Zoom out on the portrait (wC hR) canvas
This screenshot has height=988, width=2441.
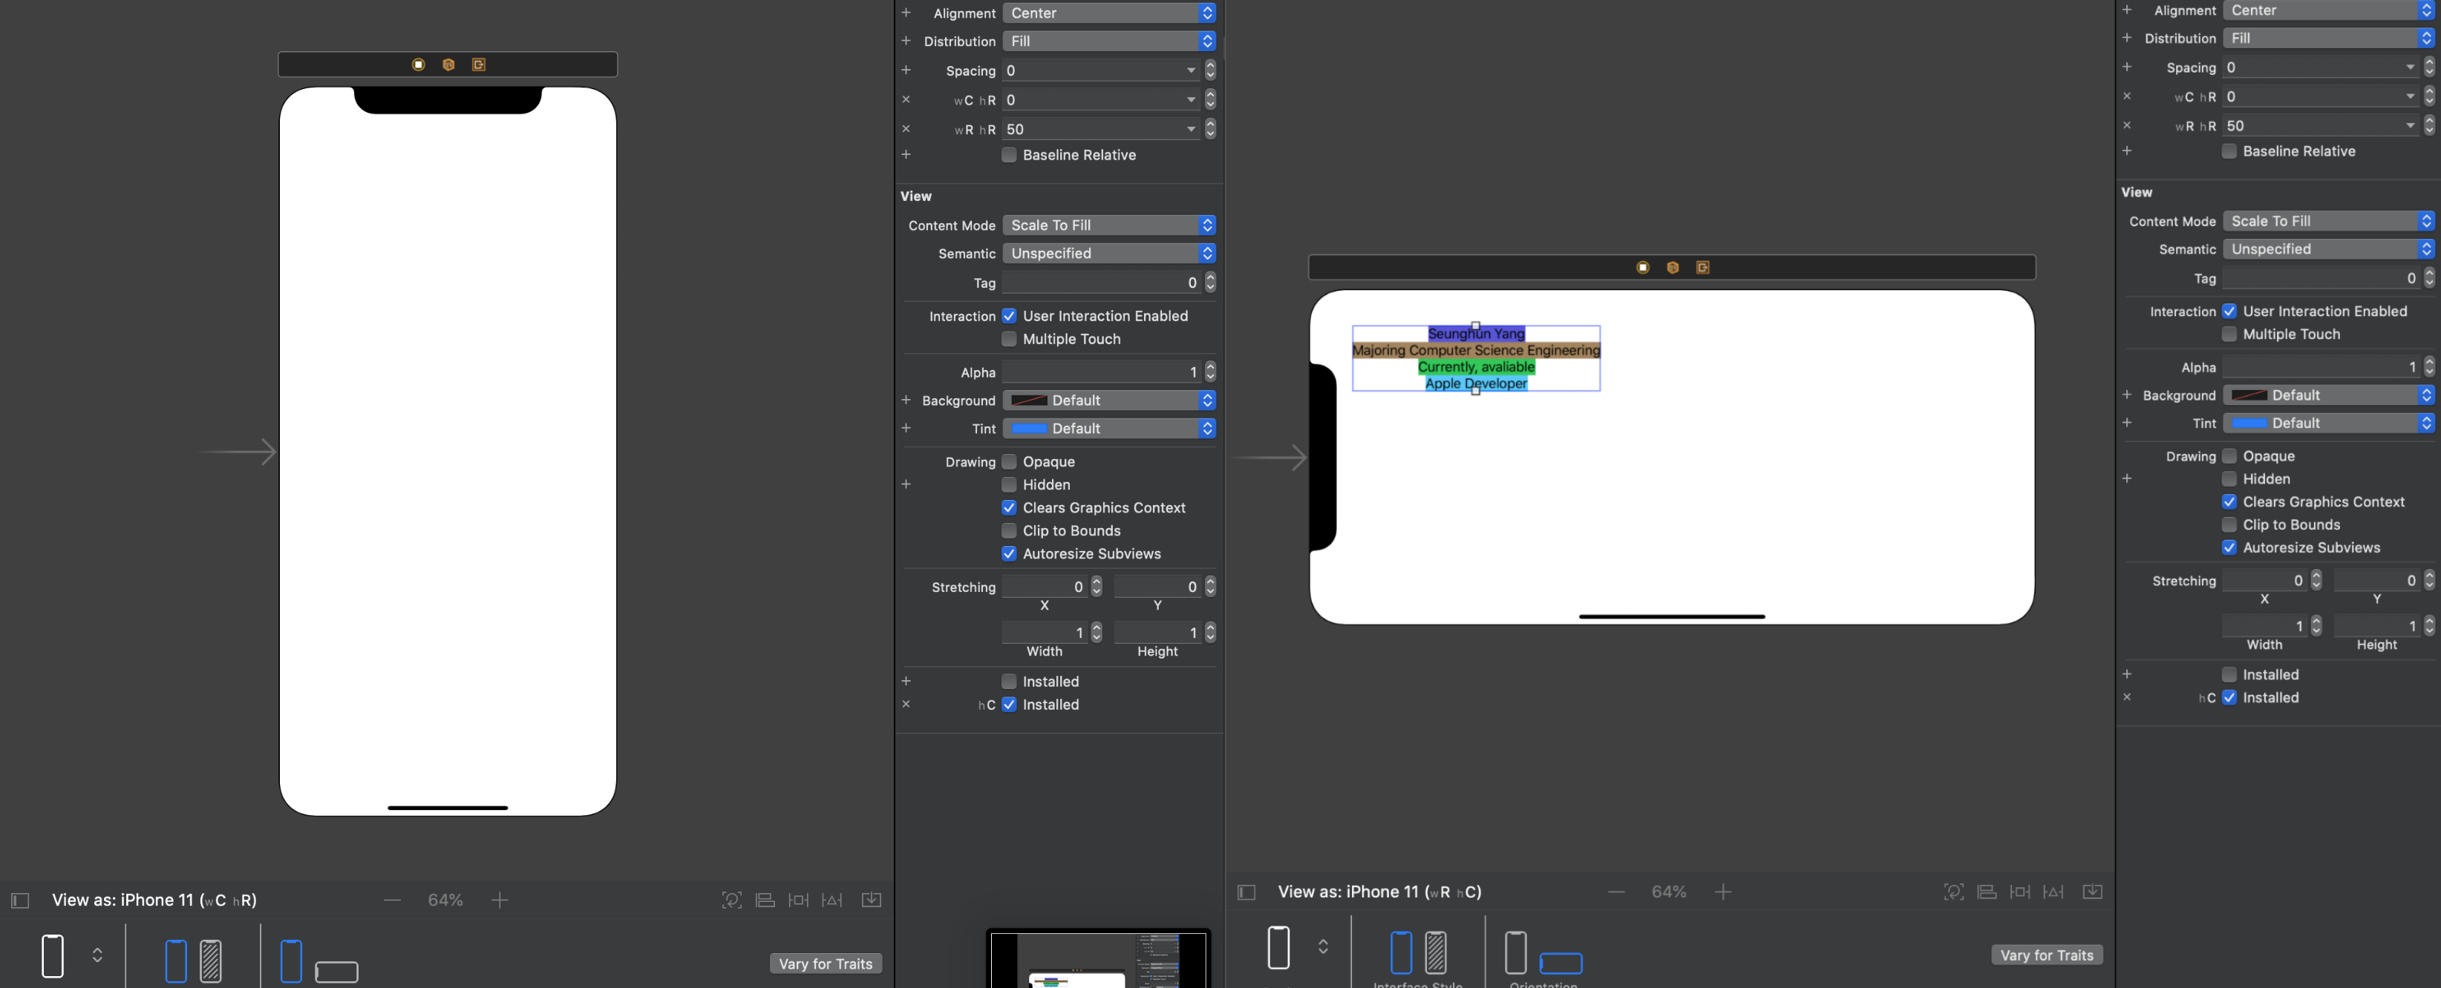pos(392,900)
